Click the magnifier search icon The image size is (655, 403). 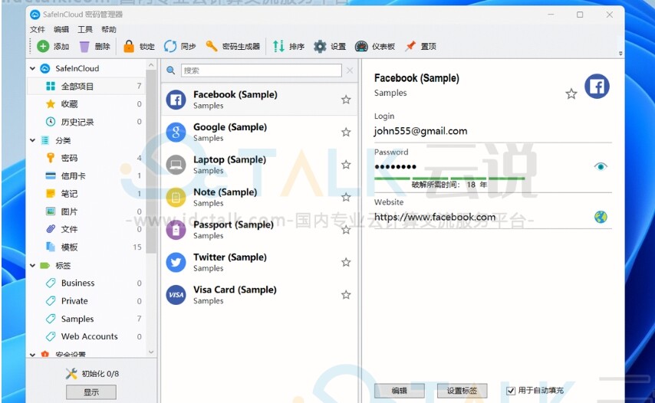pos(170,70)
